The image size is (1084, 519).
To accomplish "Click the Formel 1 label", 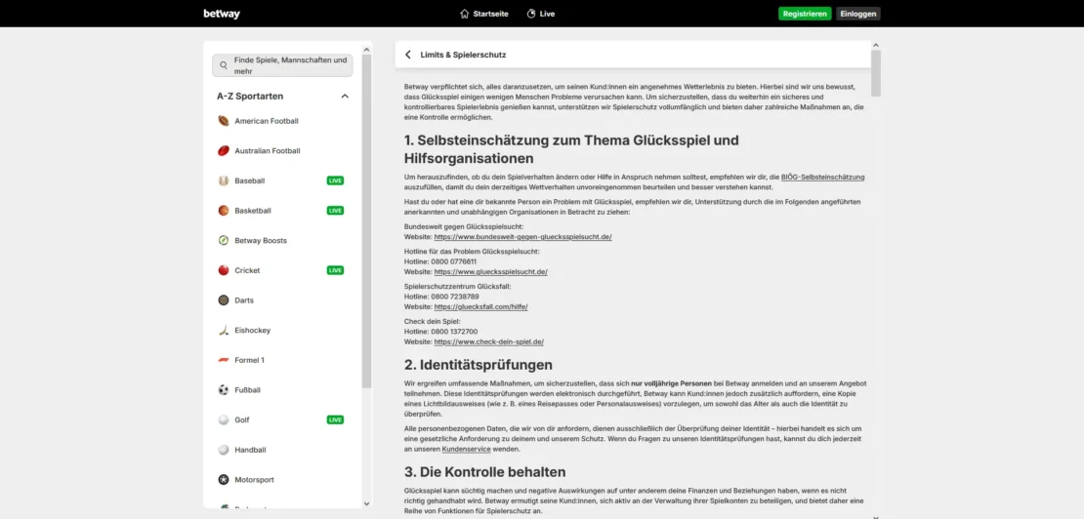I will (249, 360).
